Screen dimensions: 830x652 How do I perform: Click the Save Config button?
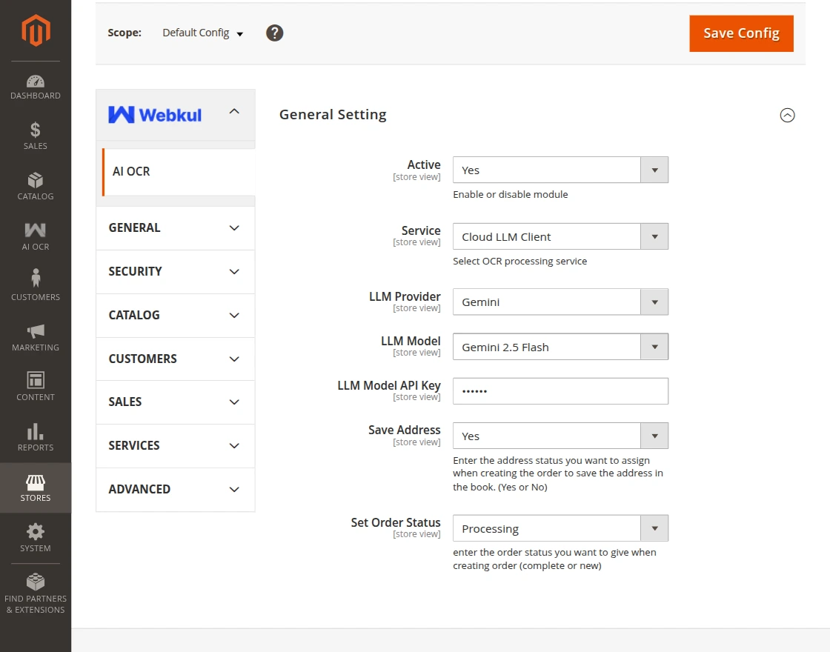pos(741,33)
